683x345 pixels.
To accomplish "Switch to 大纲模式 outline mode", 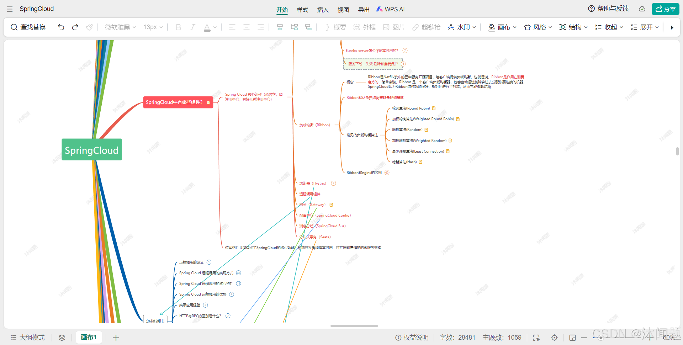I will 27,338.
